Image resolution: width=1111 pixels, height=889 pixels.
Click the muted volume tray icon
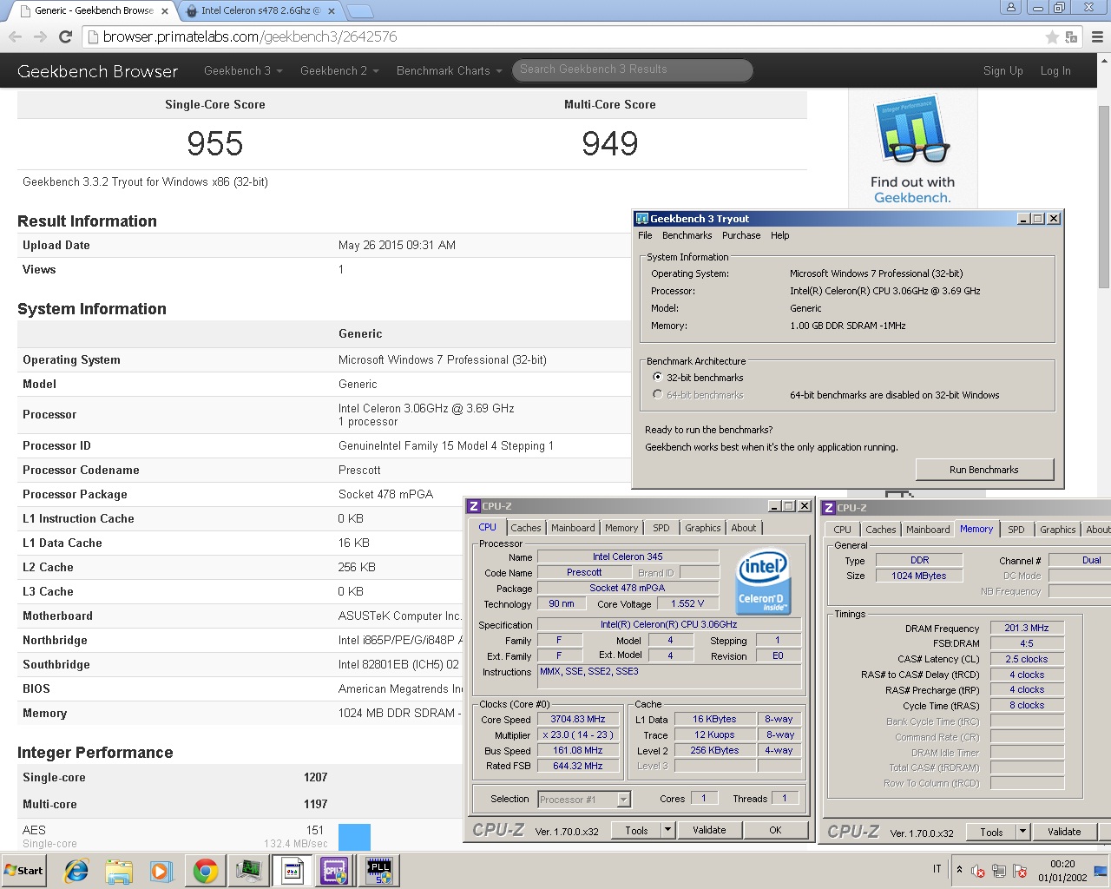978,871
